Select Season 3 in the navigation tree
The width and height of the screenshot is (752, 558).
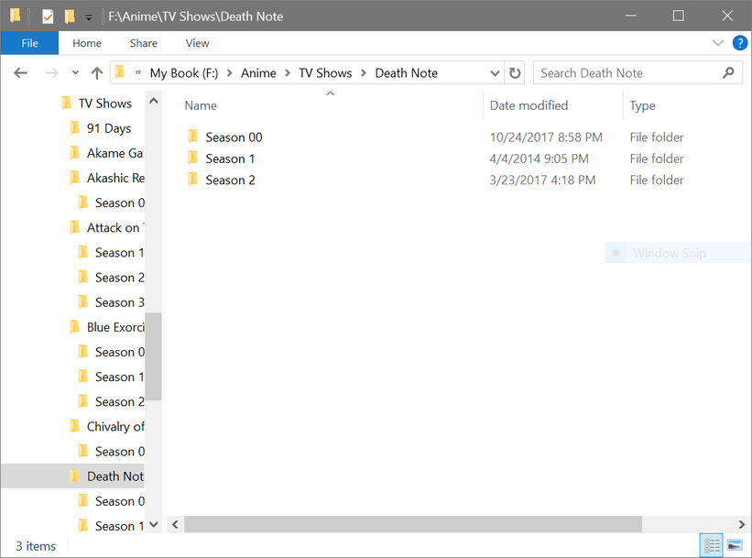tap(119, 302)
